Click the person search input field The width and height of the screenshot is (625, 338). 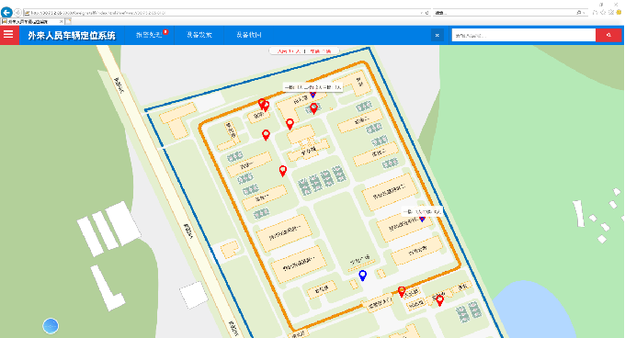click(x=524, y=35)
